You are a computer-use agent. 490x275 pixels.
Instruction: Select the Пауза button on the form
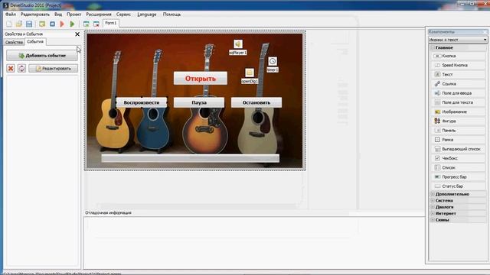(199, 102)
